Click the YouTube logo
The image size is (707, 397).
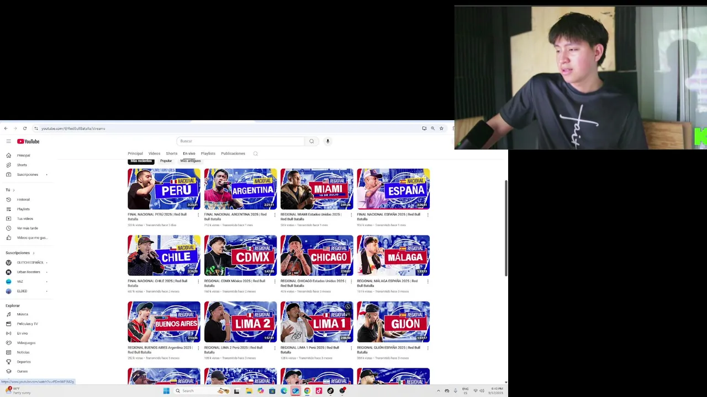(x=28, y=142)
